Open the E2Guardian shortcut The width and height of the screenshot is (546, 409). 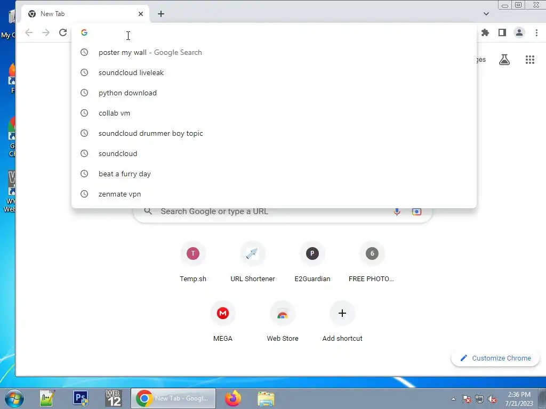[312, 261]
